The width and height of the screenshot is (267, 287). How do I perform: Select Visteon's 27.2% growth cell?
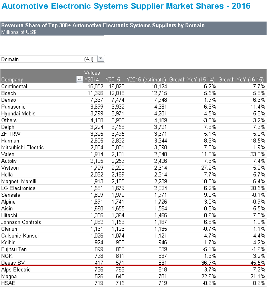[x=209, y=168]
